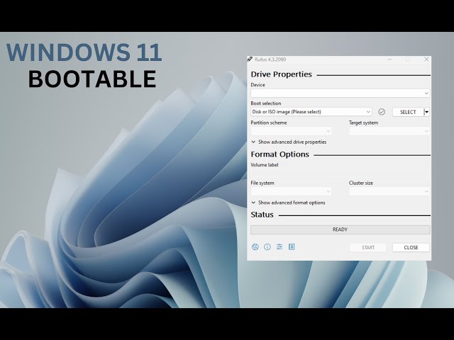The height and width of the screenshot is (340, 454).
Task: Close the Rufus window with X
Action: pyautogui.click(x=426, y=59)
